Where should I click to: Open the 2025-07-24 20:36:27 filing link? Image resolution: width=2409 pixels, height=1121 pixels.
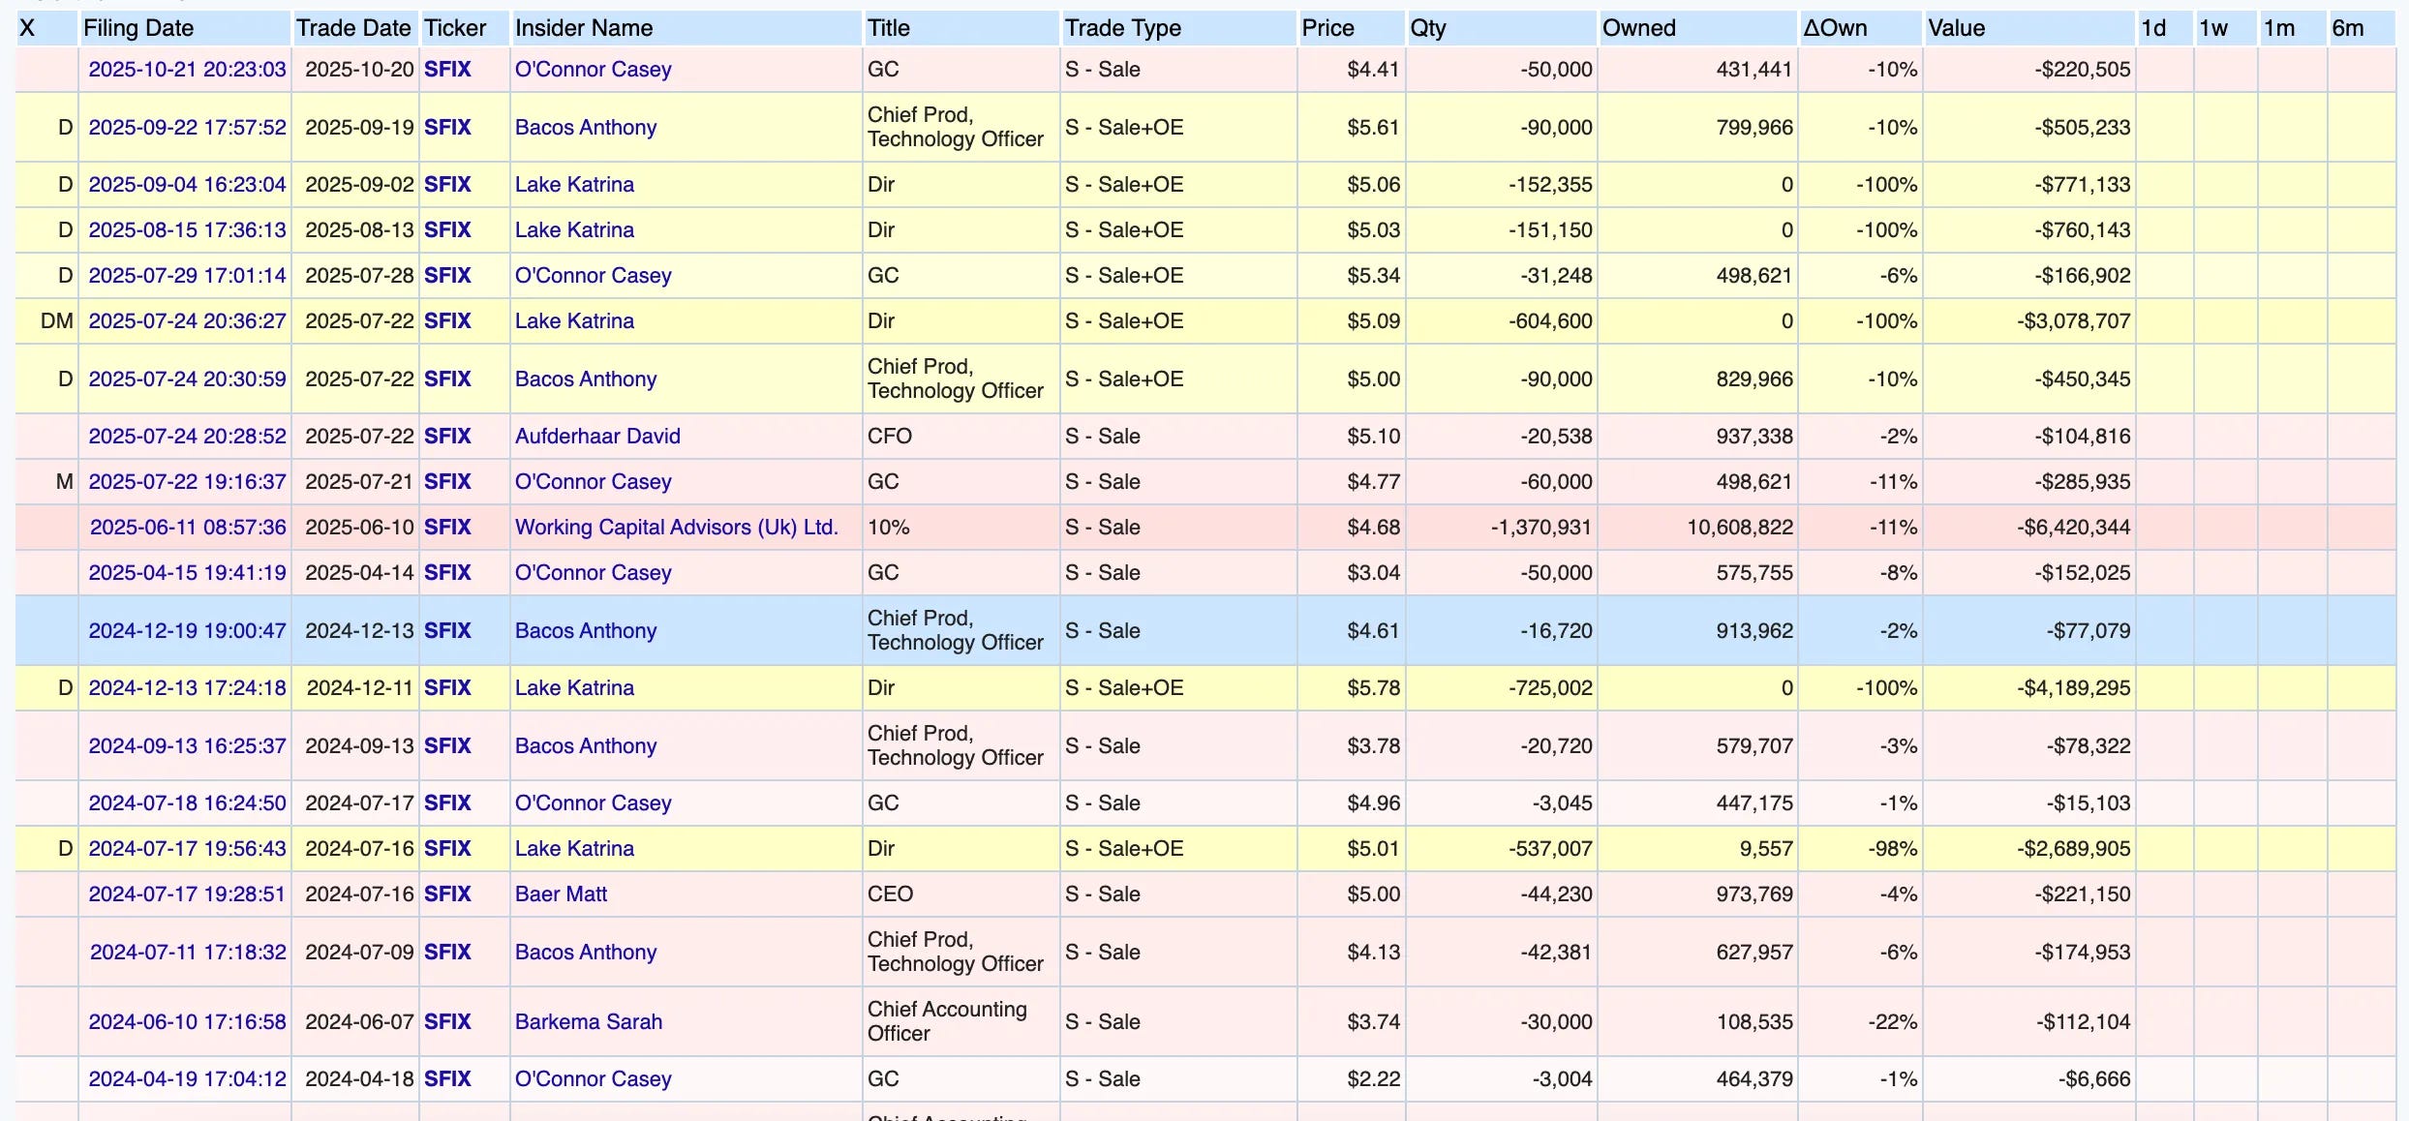point(188,321)
